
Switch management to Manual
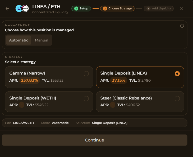[x=41, y=40]
